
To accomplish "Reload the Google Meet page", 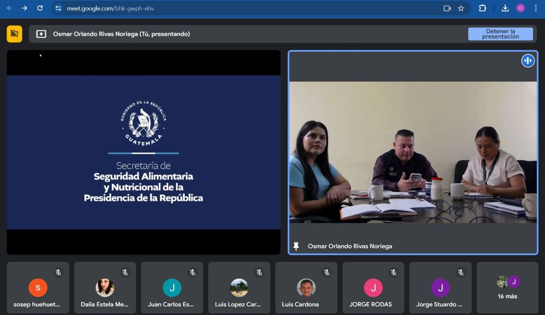I will pyautogui.click(x=40, y=8).
